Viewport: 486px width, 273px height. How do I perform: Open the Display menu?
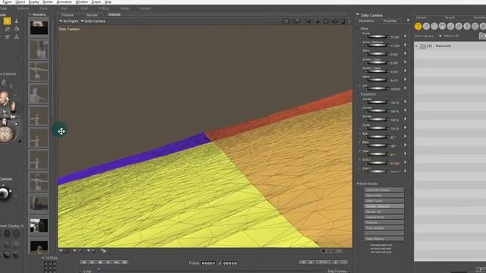[x=33, y=2]
